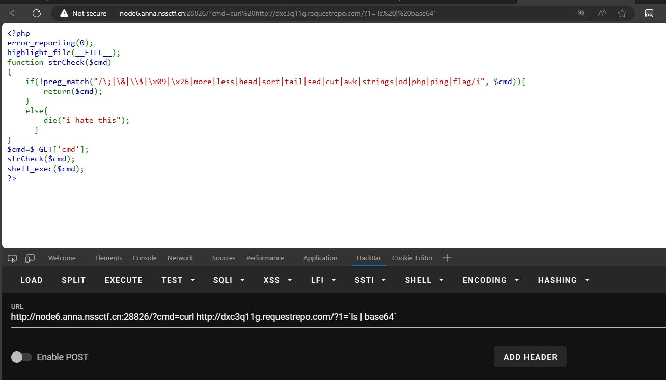This screenshot has height=380, width=666.
Task: Switch to the Welcome tab in DevTools
Action: click(x=62, y=258)
